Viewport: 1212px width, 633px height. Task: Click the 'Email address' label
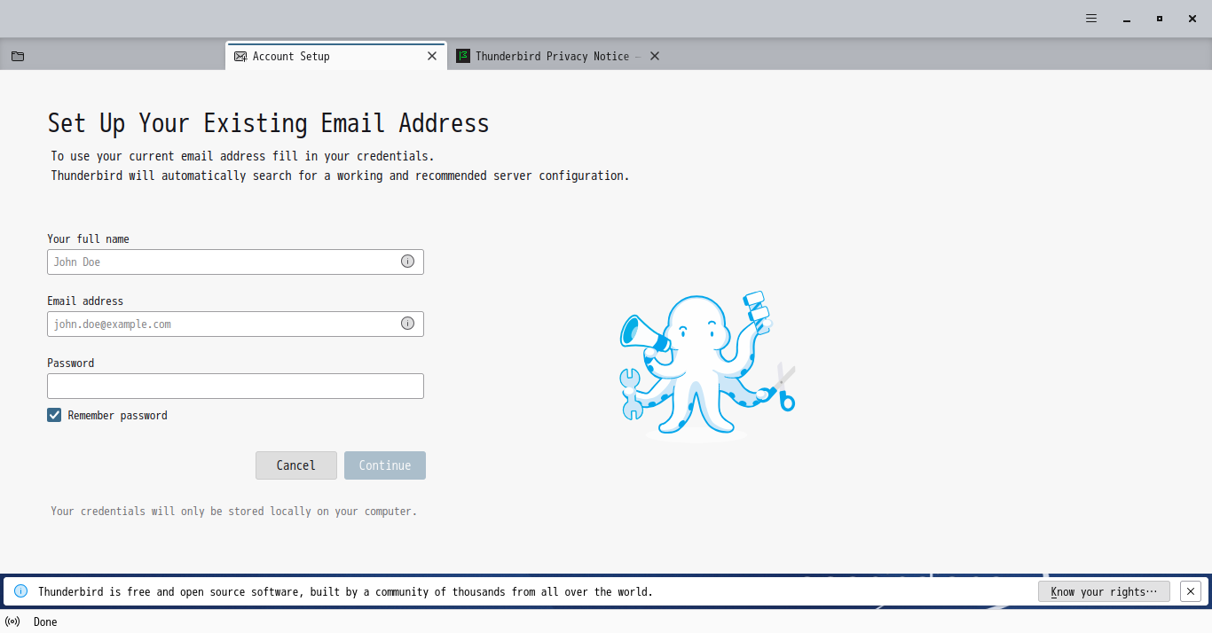pos(85,301)
